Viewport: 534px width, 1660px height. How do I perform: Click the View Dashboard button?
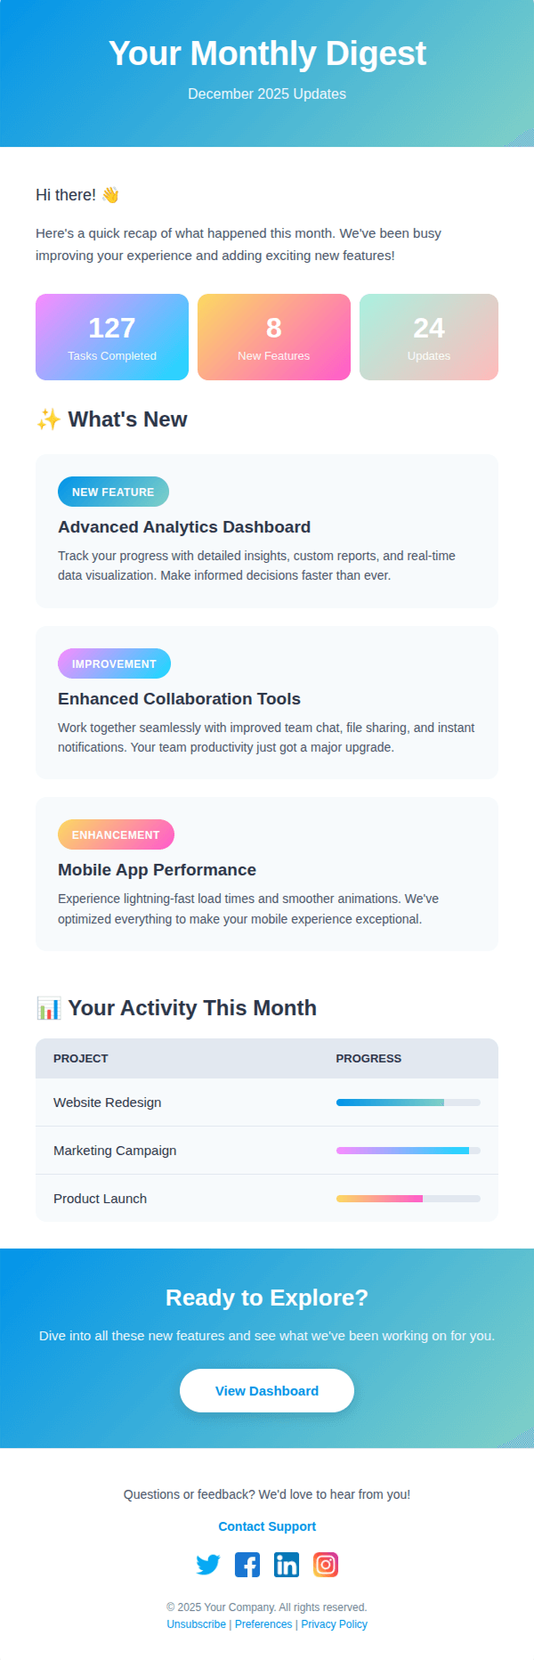267,1391
